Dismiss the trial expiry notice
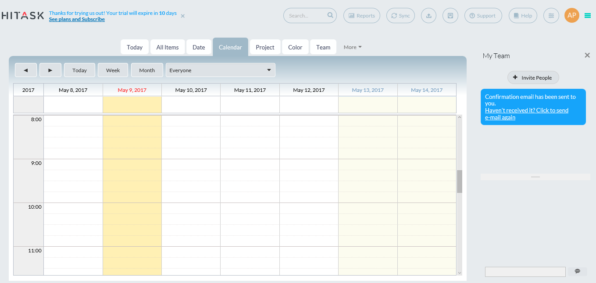 (x=183, y=16)
